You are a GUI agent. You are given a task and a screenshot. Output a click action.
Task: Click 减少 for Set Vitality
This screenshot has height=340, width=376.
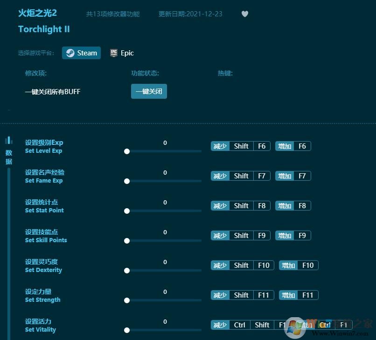coord(220,325)
